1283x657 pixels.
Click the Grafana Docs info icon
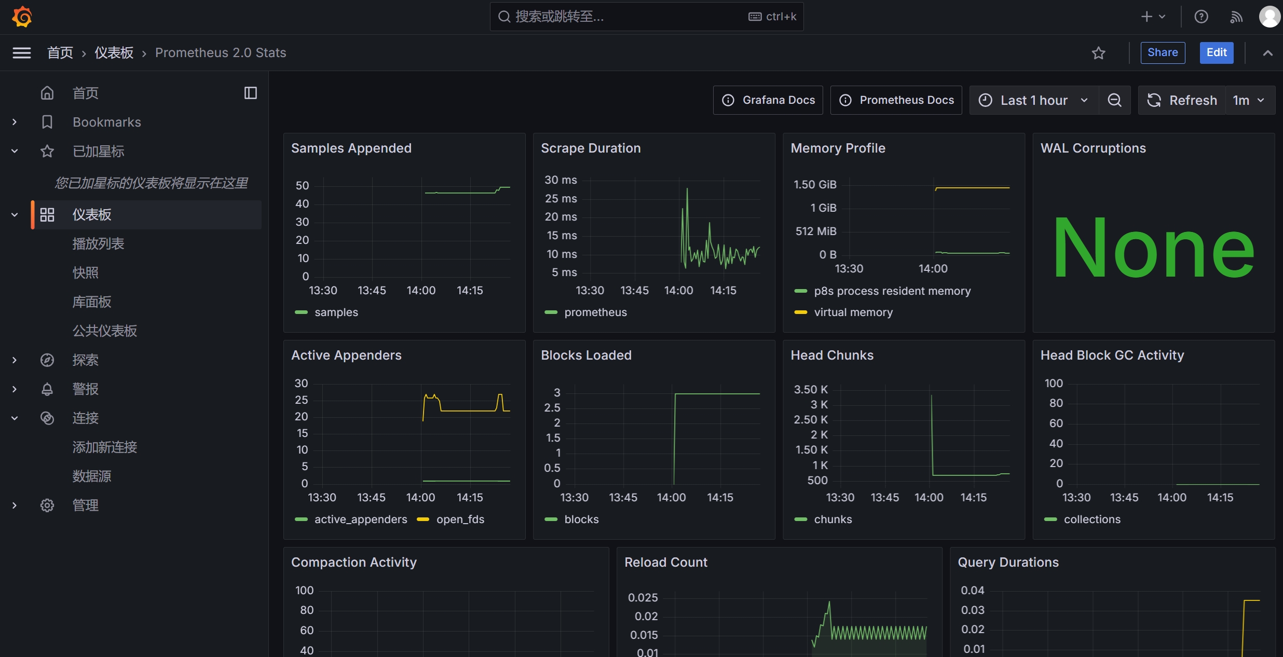(728, 100)
